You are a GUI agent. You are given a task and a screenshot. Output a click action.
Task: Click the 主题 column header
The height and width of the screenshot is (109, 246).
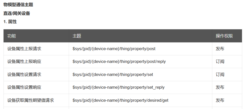click(77, 36)
